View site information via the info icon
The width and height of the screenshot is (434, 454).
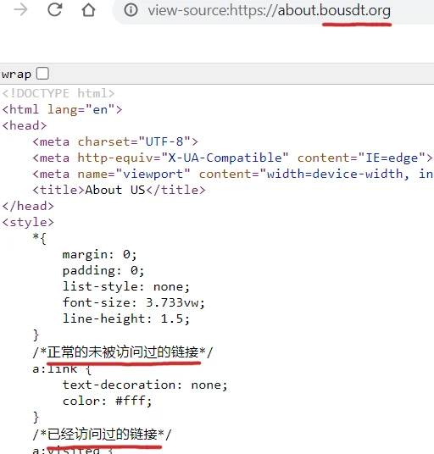131,10
